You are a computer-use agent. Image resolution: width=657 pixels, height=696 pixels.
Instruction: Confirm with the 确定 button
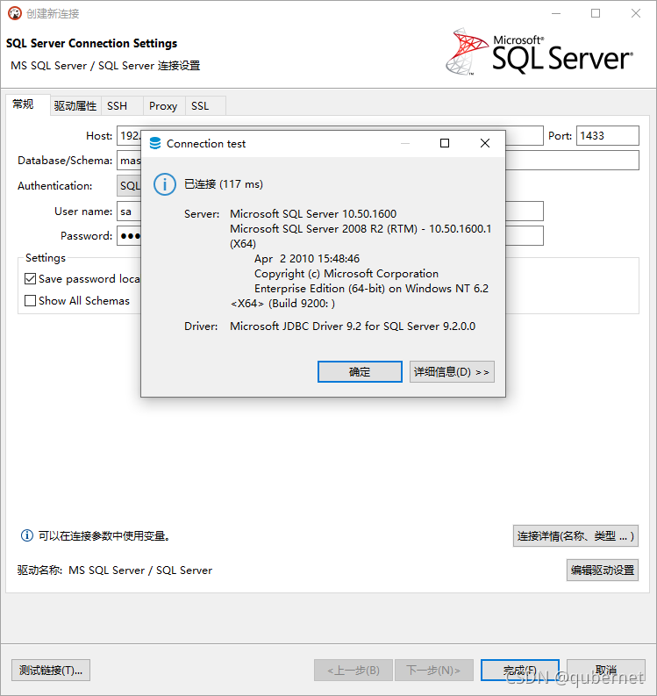[x=360, y=371]
